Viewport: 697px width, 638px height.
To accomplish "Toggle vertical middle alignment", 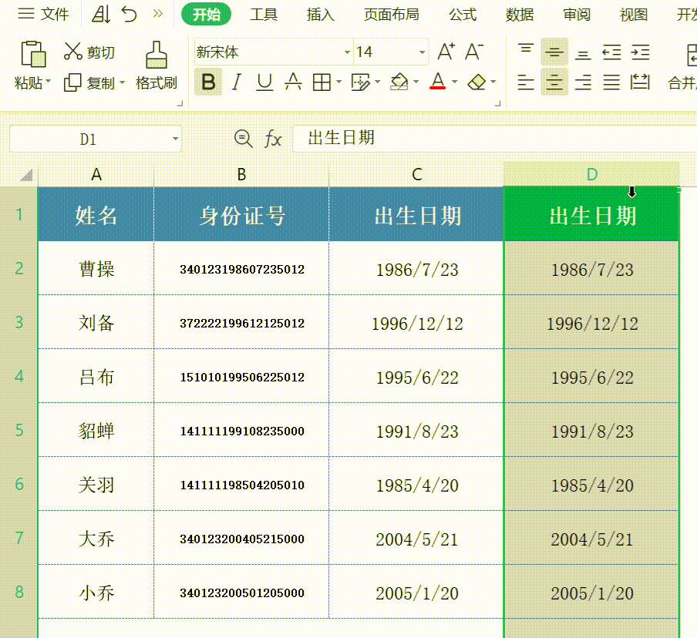I will coord(554,52).
